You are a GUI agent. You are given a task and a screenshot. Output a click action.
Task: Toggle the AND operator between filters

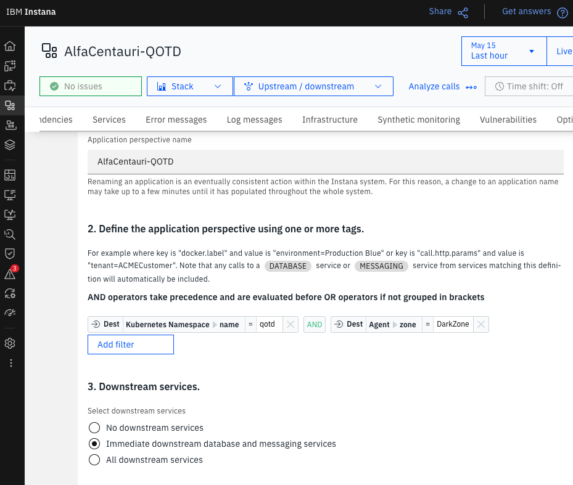click(x=315, y=324)
